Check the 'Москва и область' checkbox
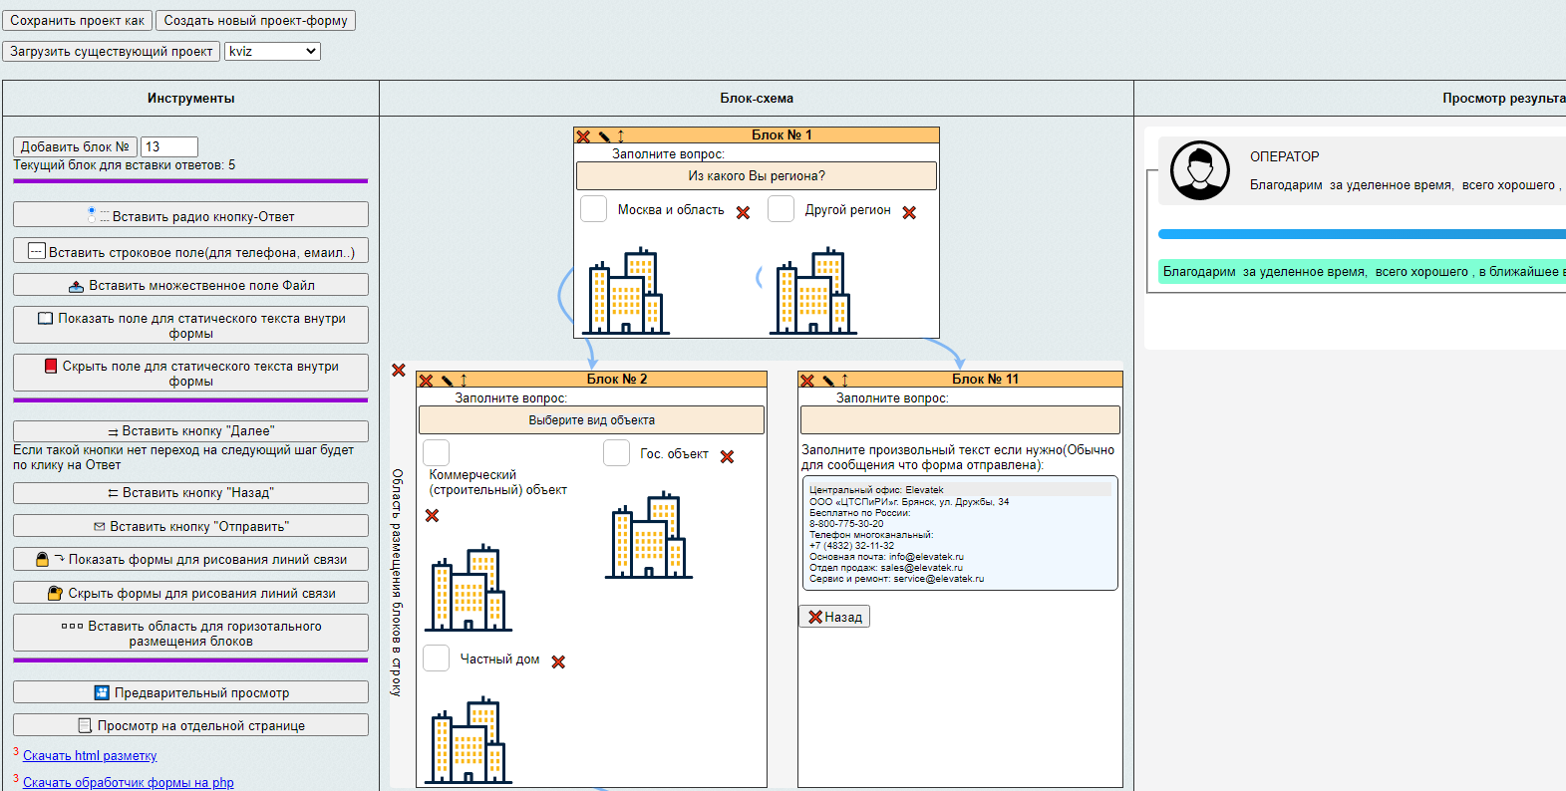 594,209
